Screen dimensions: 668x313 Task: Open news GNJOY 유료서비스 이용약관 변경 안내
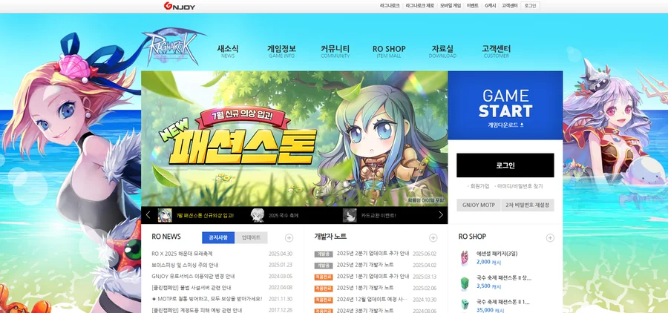193,277
